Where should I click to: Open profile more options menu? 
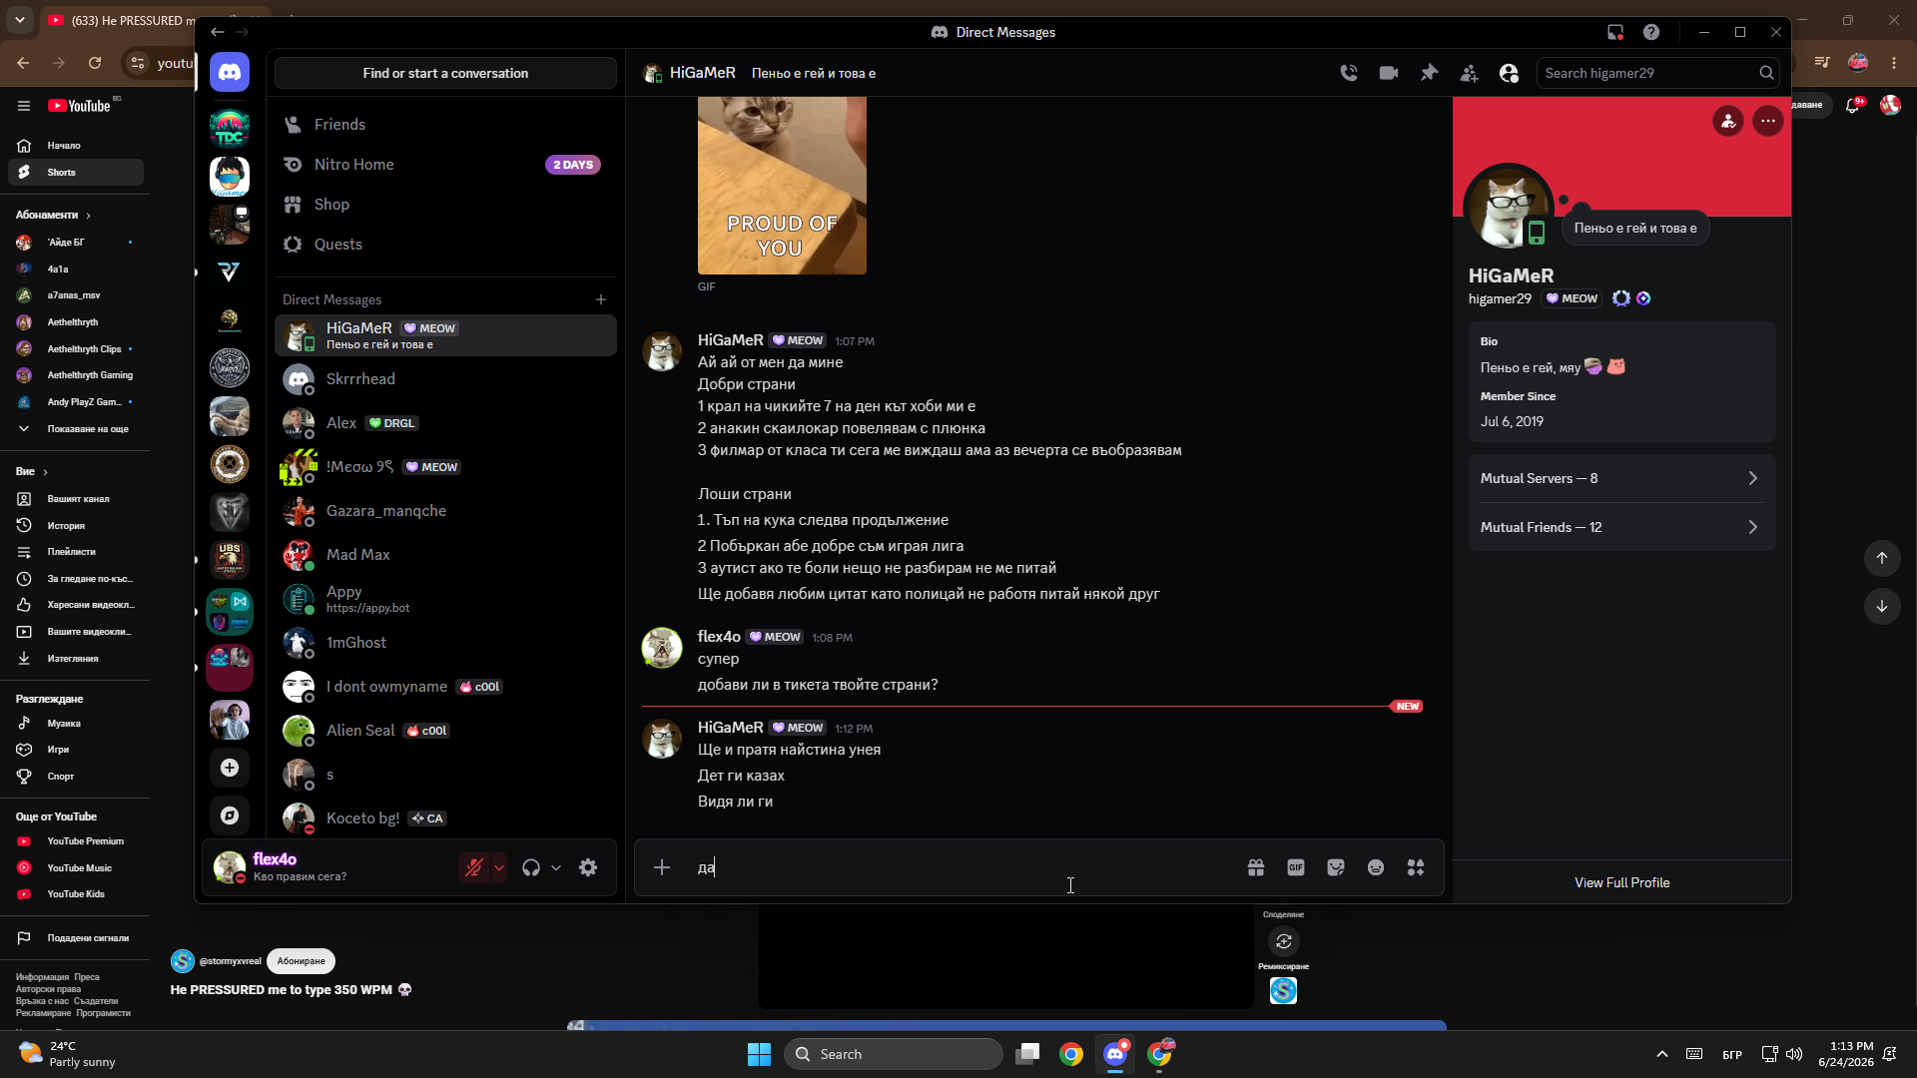1768,121
